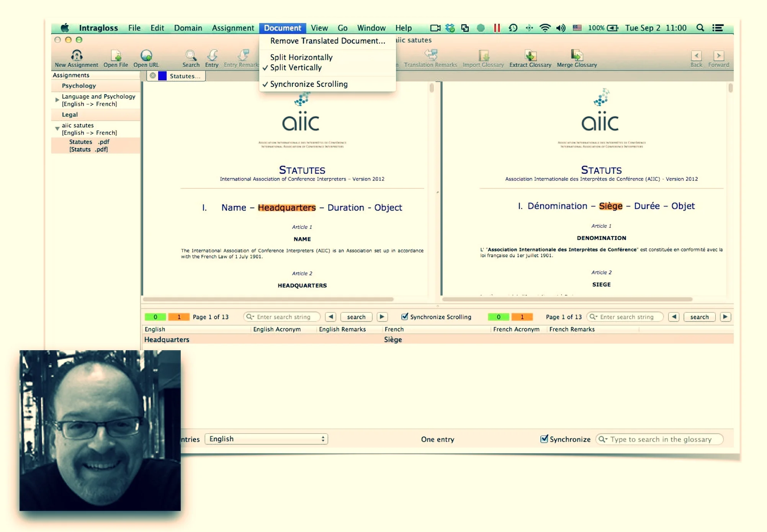This screenshot has width=767, height=532.
Task: Toggle the glossary Synchronize checkbox
Action: (544, 439)
